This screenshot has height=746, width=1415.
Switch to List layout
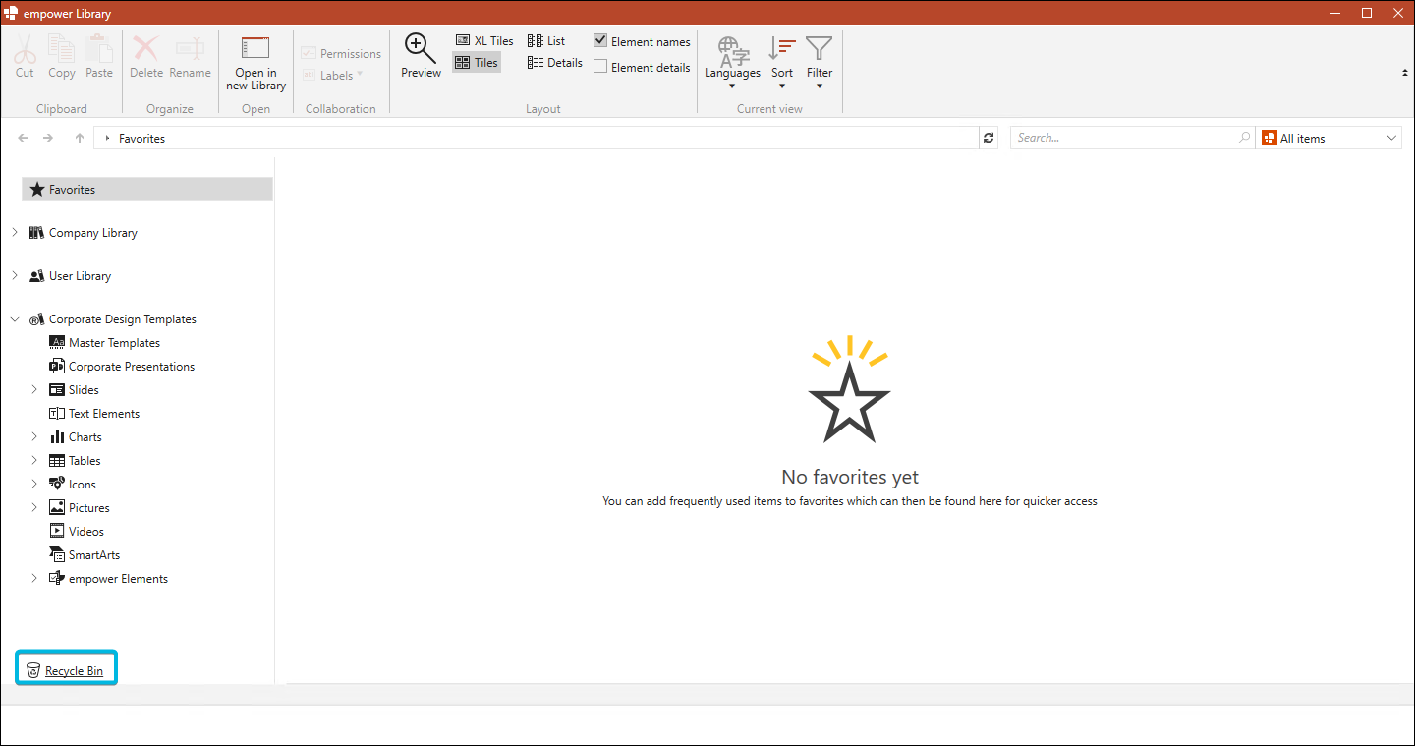tap(546, 41)
